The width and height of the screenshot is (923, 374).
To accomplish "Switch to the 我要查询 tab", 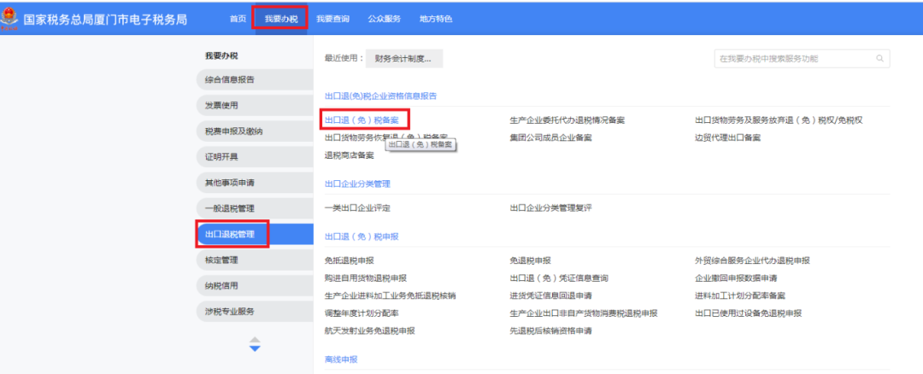I will [332, 19].
